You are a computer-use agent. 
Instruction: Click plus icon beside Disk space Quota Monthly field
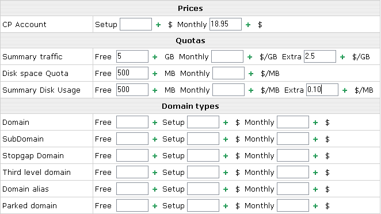(x=251, y=74)
